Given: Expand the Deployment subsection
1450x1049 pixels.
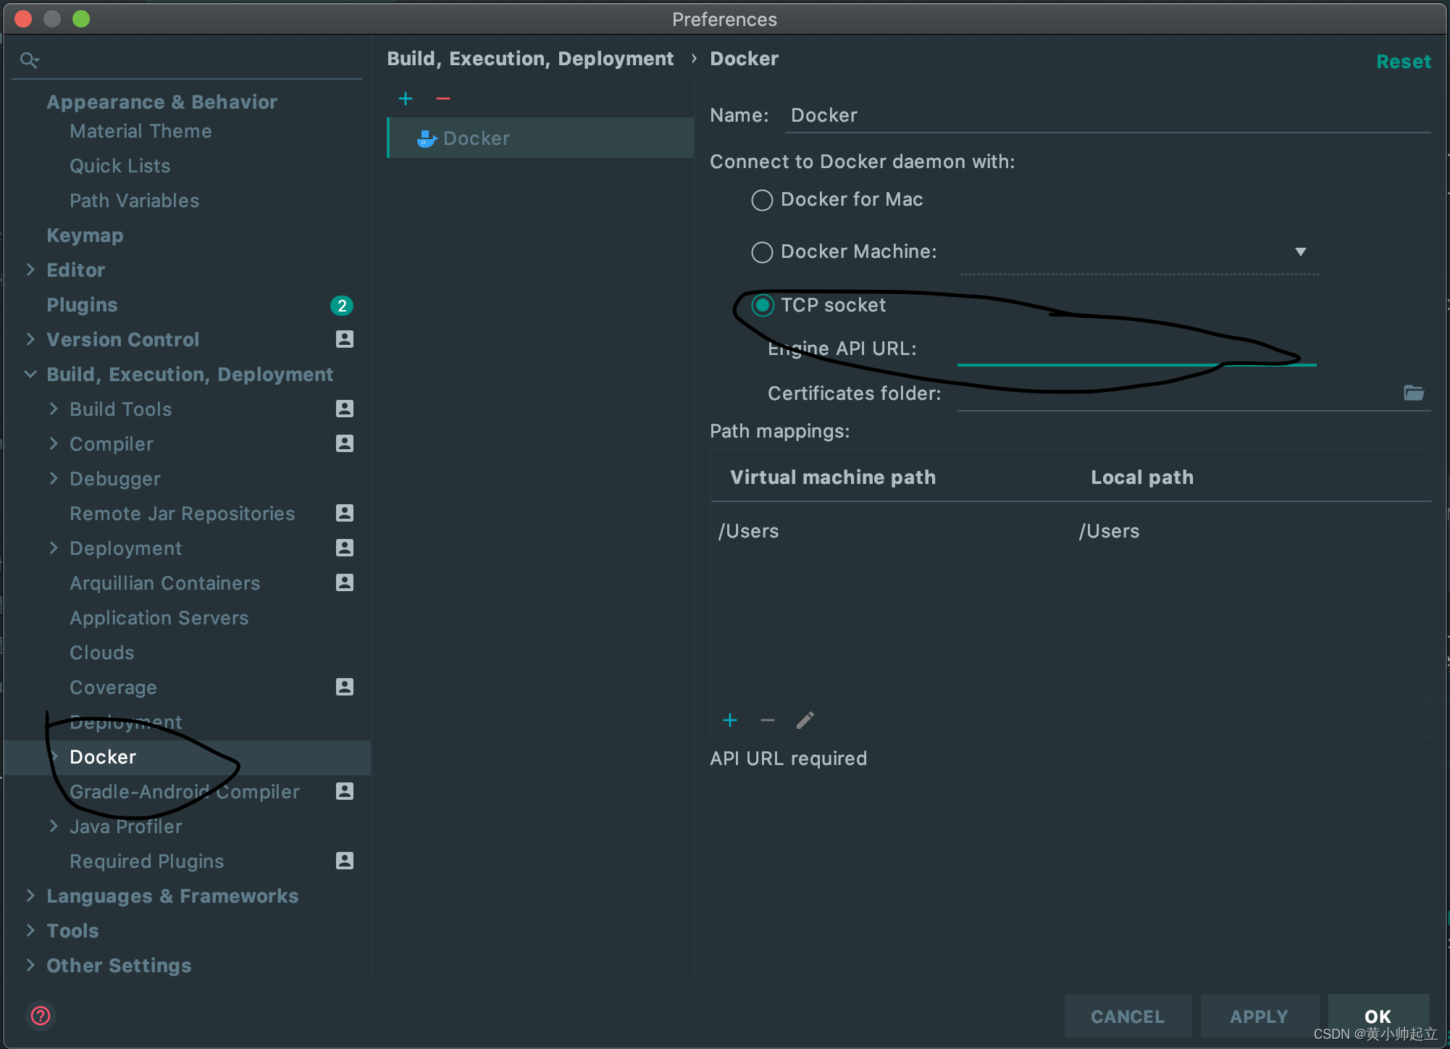Looking at the screenshot, I should click(54, 548).
